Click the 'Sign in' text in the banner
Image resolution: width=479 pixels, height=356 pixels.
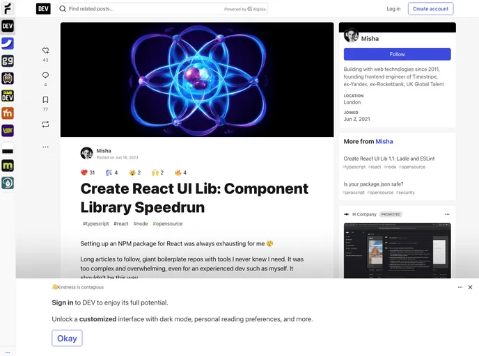coord(63,302)
